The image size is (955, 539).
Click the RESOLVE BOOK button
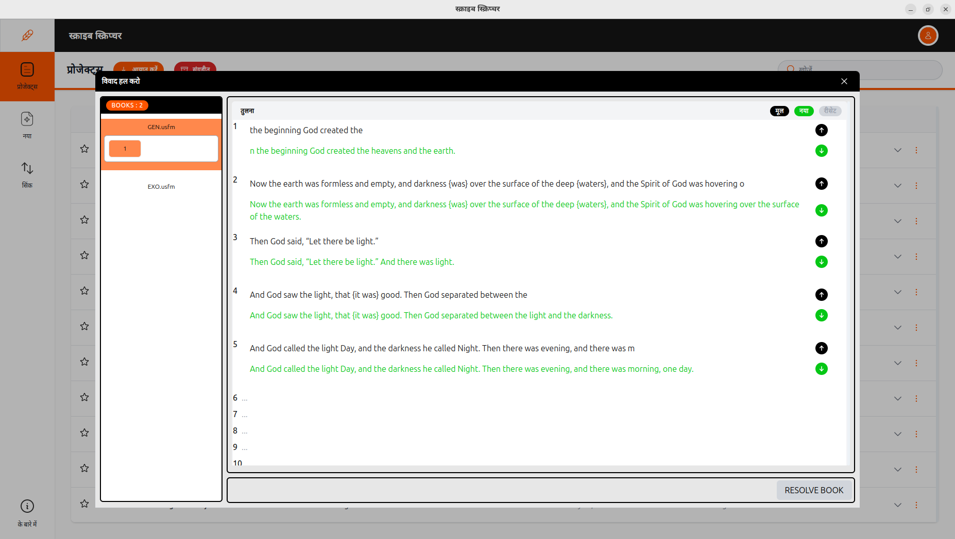point(813,490)
